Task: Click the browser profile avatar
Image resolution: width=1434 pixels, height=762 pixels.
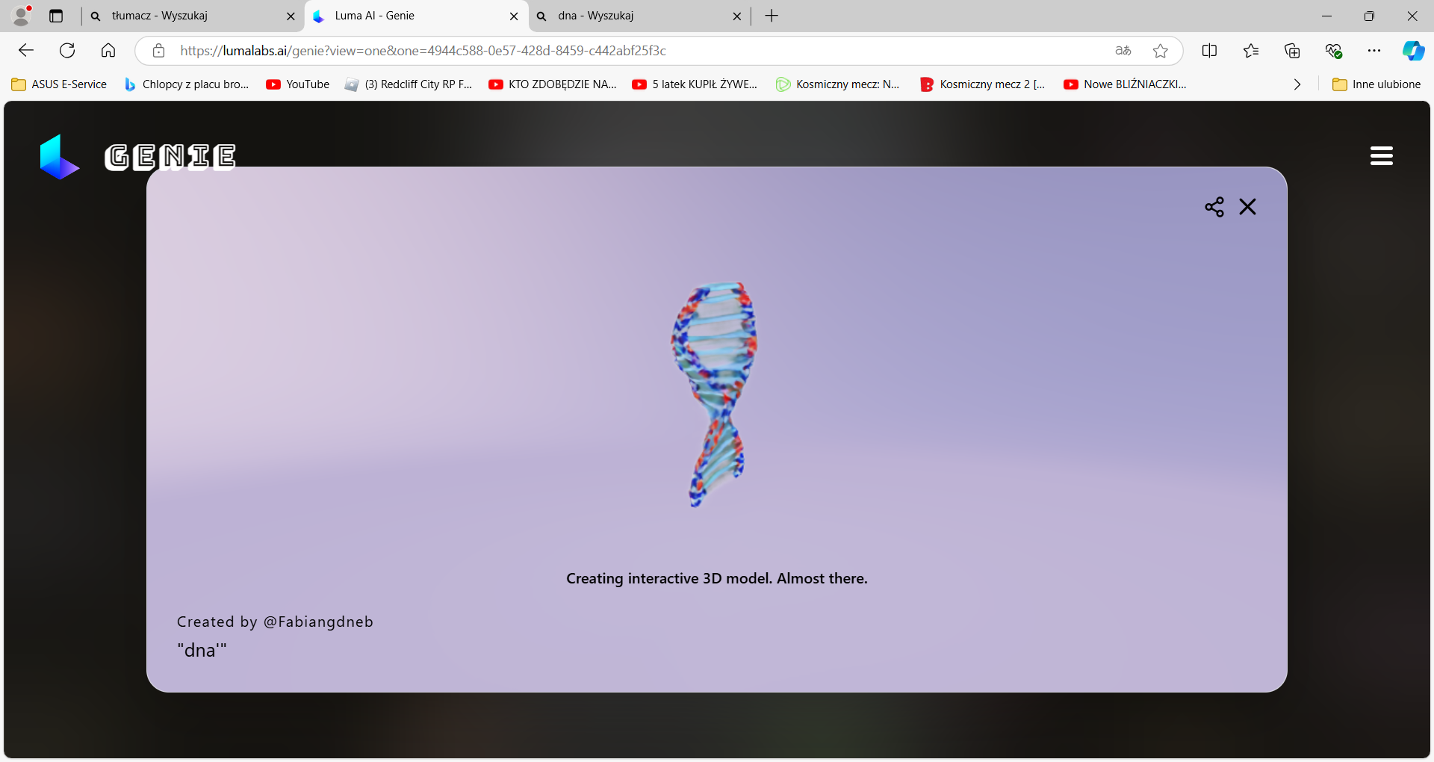Action: pos(22,15)
